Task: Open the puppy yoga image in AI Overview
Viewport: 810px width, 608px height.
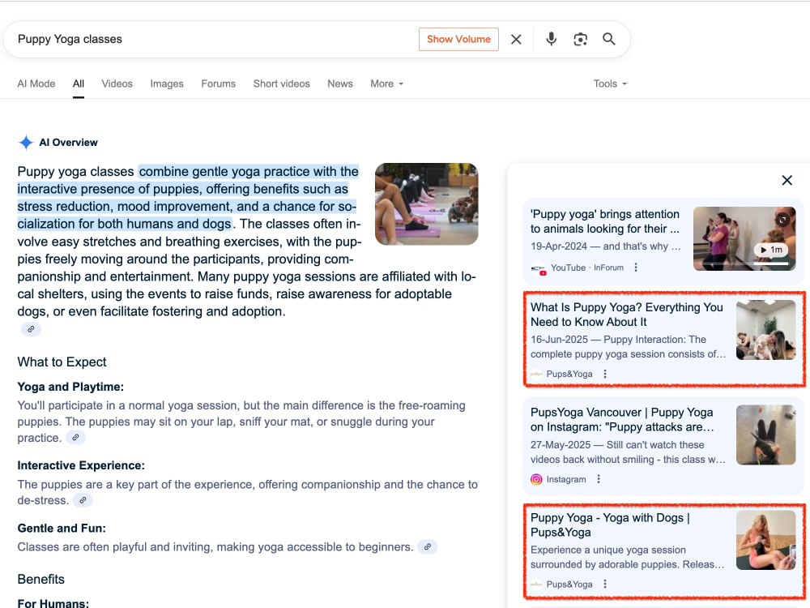Action: (426, 203)
